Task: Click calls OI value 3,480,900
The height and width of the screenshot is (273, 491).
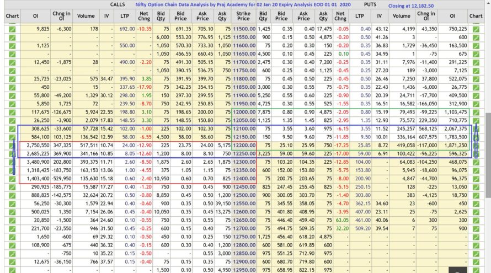Action: (38, 162)
